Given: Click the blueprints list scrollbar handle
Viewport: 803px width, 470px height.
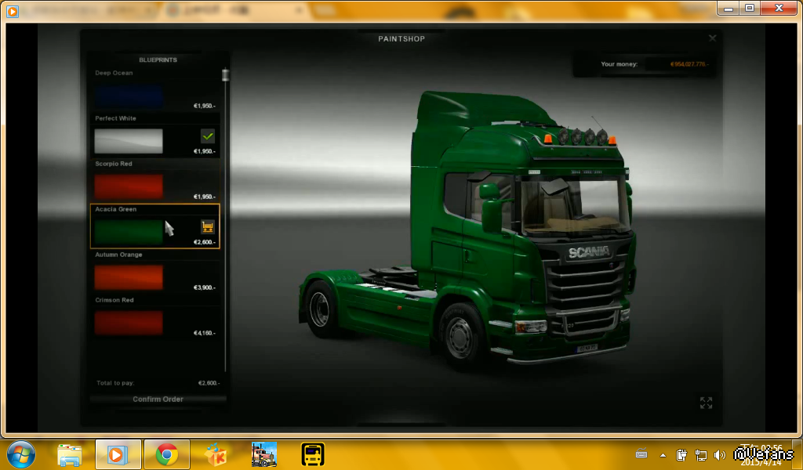Looking at the screenshot, I should (226, 75).
